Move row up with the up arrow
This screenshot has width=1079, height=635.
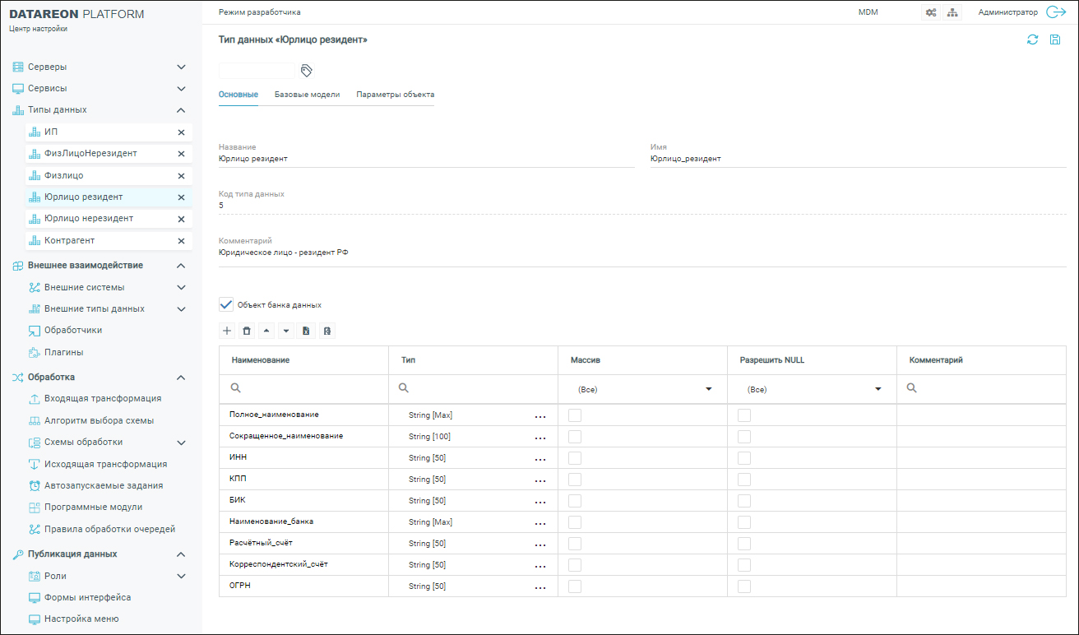pyautogui.click(x=266, y=331)
